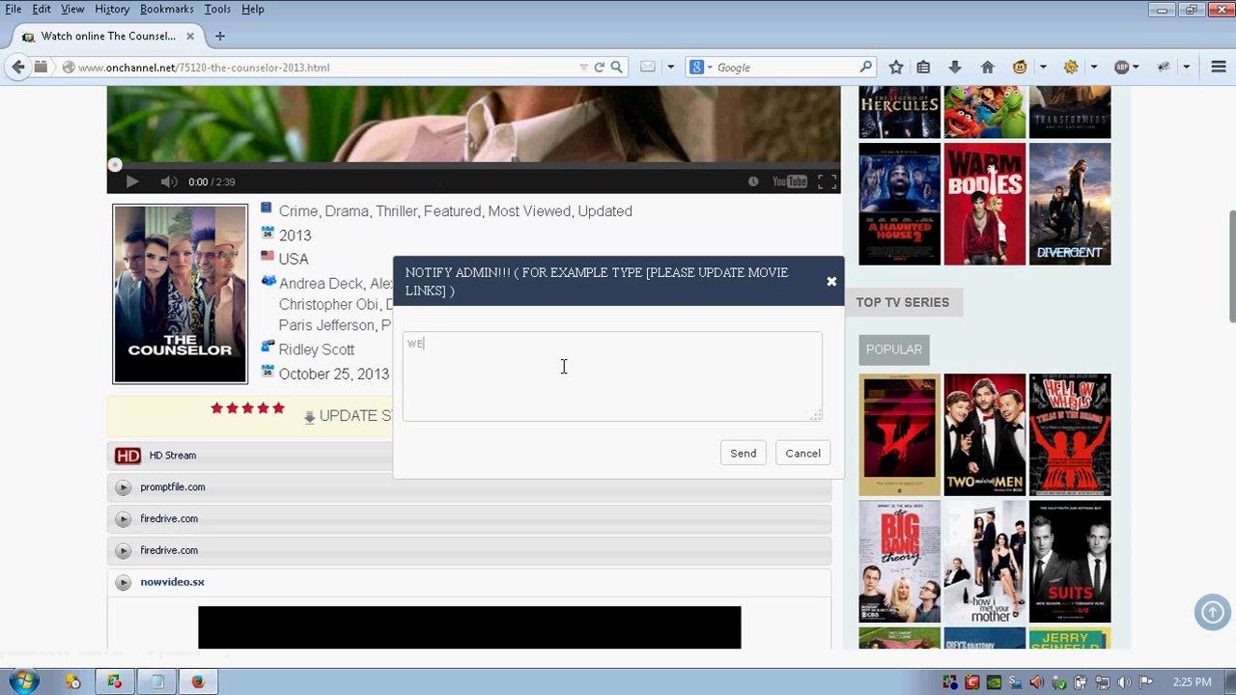Click the Google search input field

tap(787, 67)
